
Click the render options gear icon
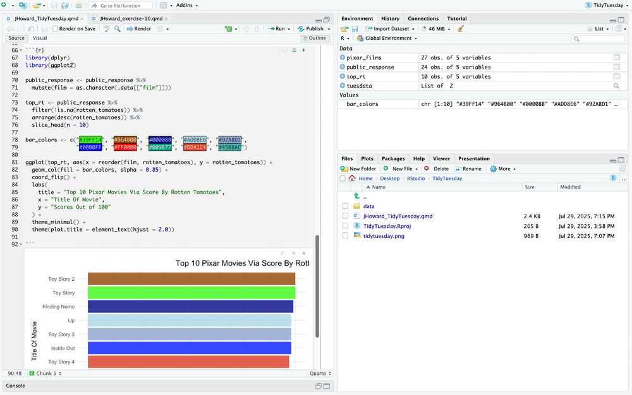(160, 28)
